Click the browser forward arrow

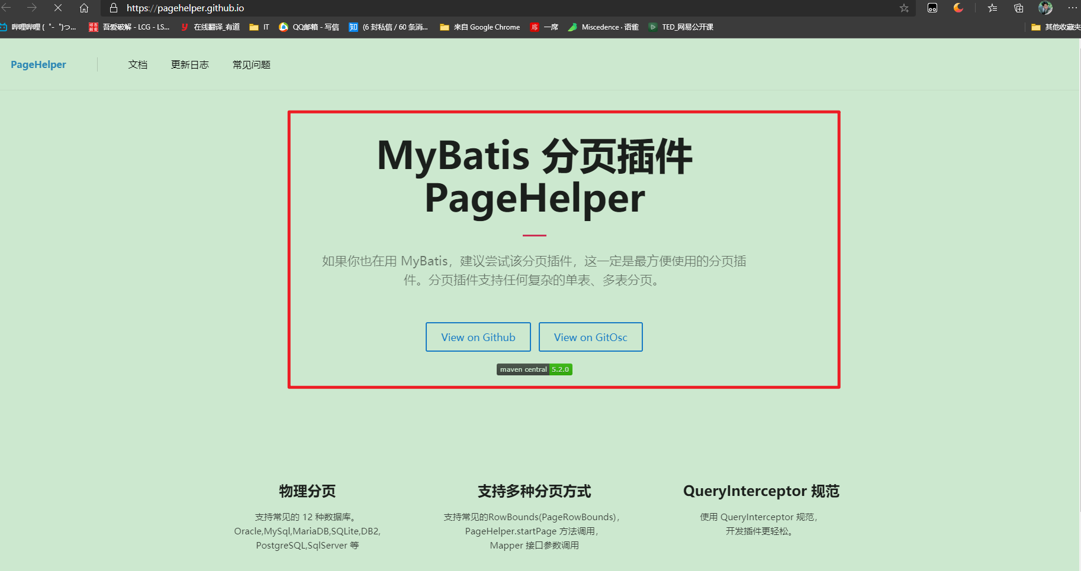click(32, 8)
